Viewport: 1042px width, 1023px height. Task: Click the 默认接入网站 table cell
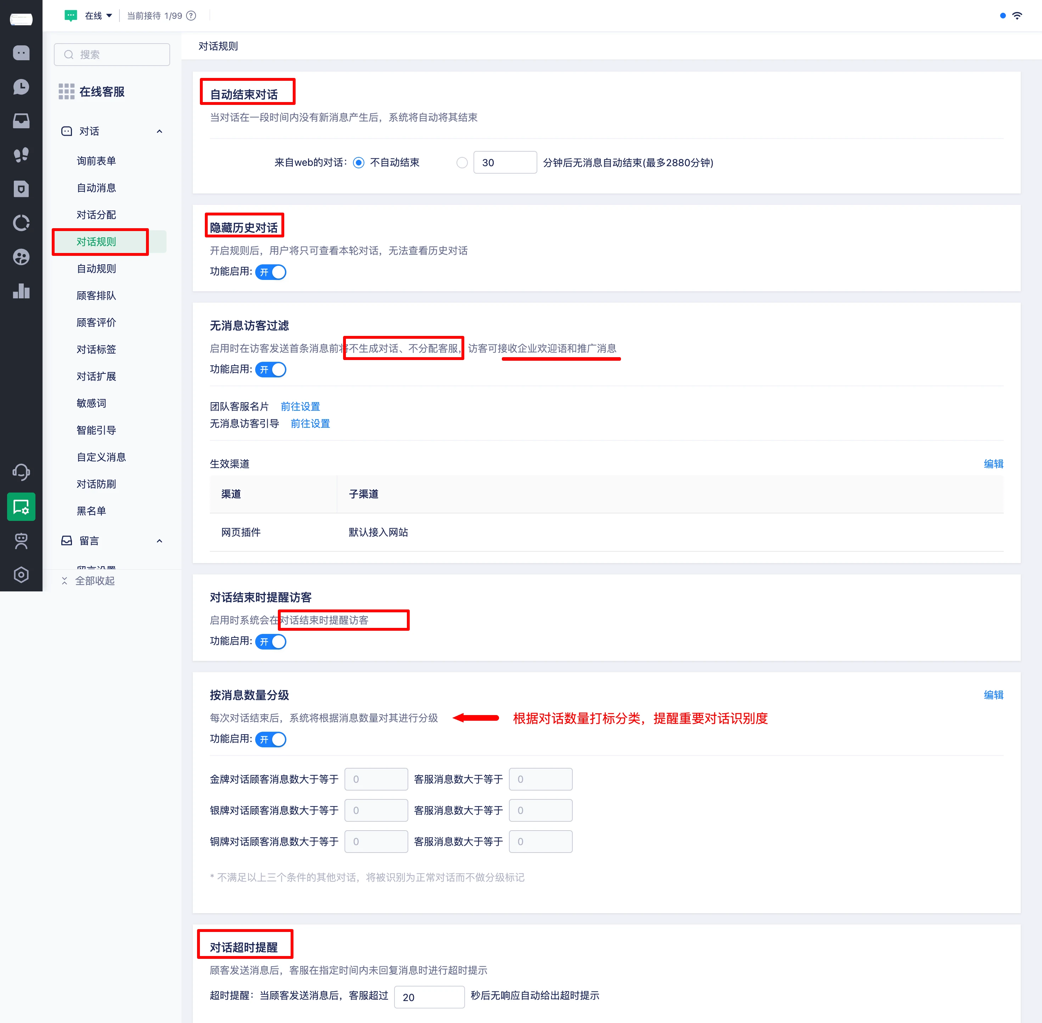click(x=670, y=533)
